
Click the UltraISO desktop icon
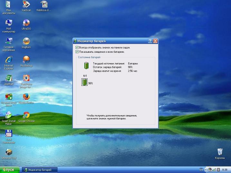[26, 23]
